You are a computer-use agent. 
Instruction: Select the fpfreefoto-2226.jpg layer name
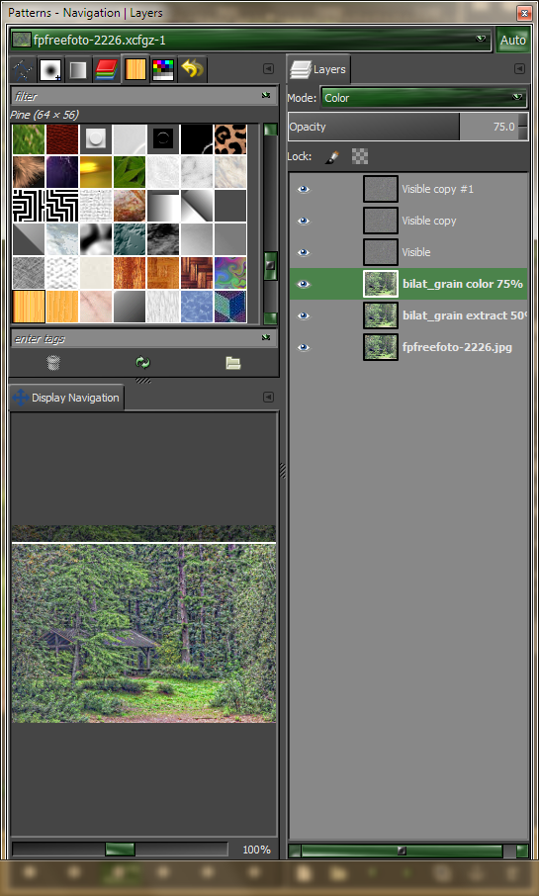tap(457, 347)
